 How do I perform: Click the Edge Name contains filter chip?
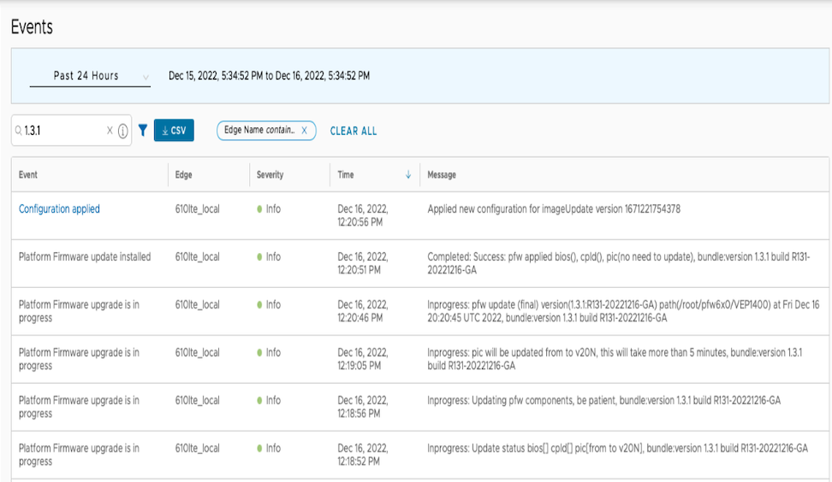click(259, 131)
